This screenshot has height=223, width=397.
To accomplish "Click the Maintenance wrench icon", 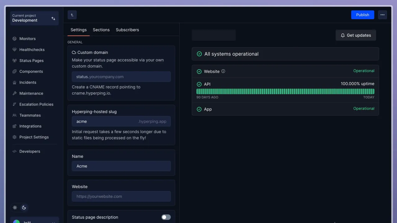I will [14, 93].
